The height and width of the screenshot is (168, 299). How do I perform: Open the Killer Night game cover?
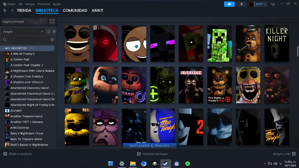pos(276,43)
